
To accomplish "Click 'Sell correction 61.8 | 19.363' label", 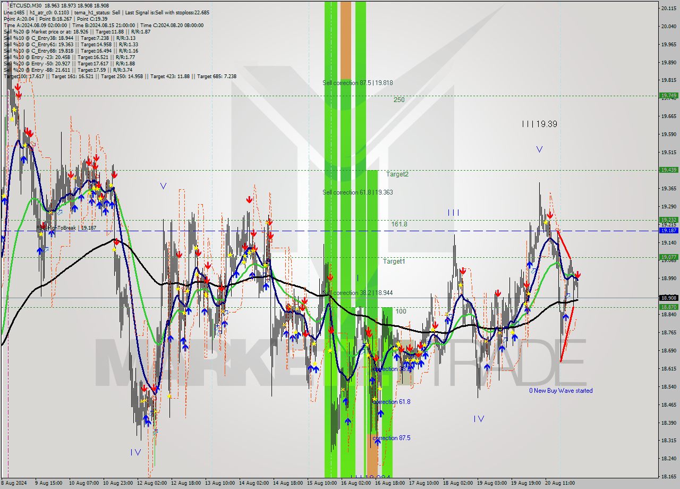I will click(x=358, y=192).
